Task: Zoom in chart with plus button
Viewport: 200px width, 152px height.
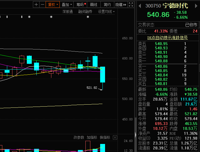Action: (x=36, y=5)
